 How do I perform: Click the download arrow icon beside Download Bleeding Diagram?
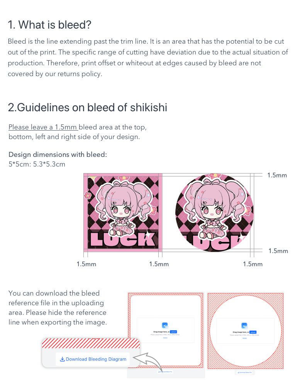coord(62,359)
